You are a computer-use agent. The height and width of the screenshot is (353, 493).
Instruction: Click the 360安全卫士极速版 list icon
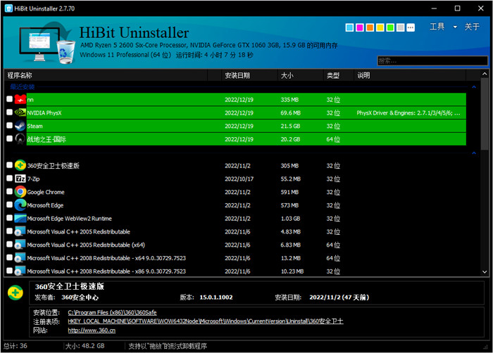click(20, 165)
